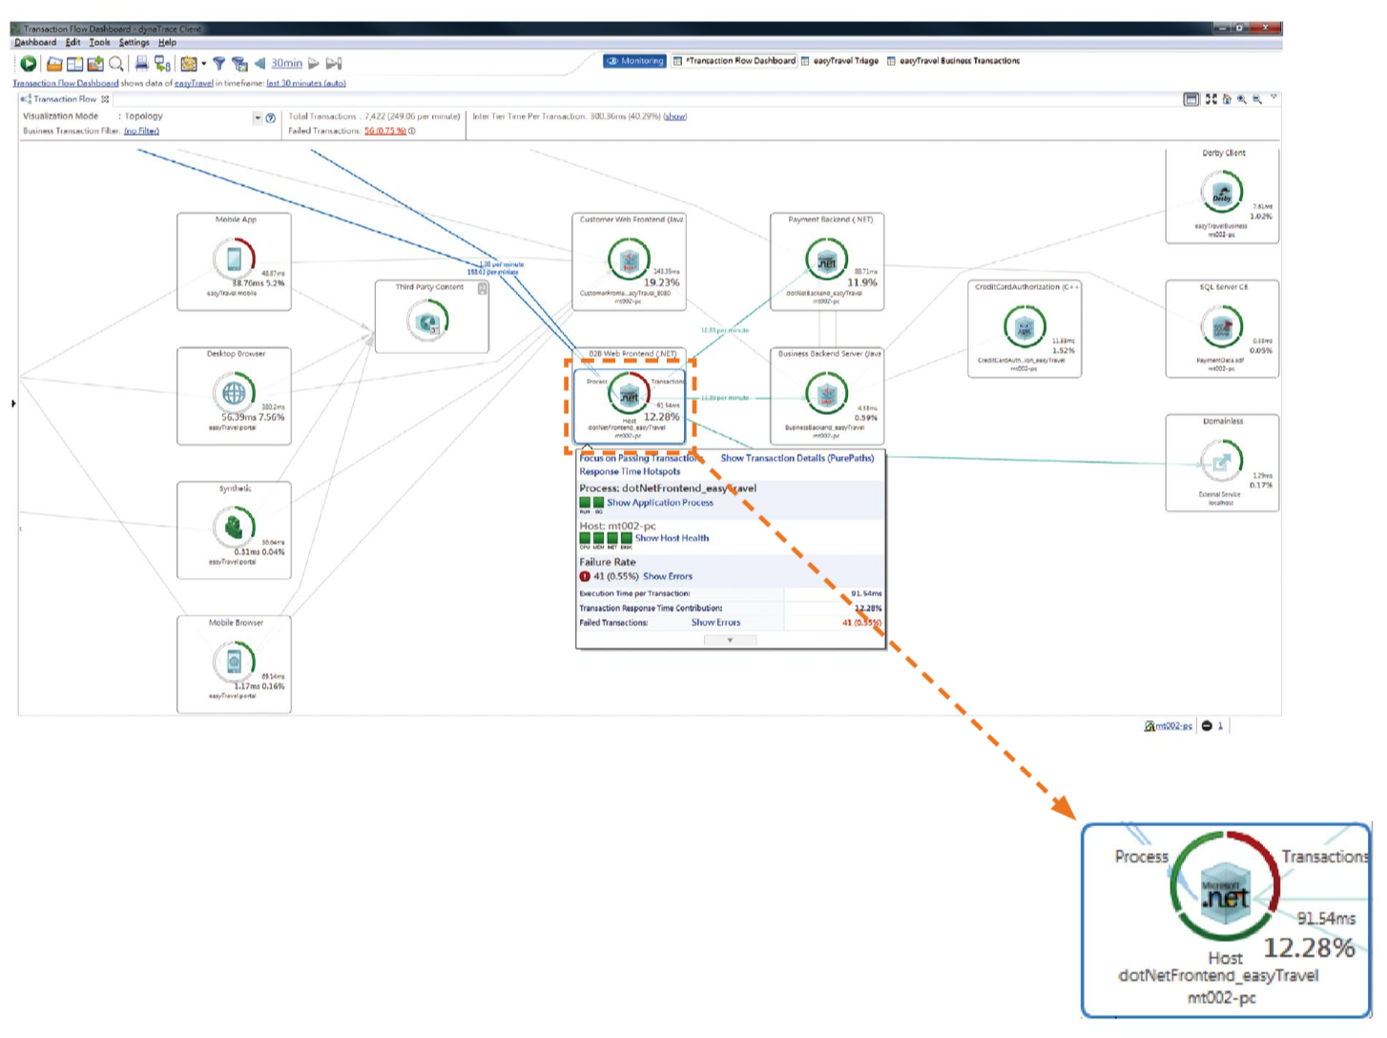Click the failed transactions 56 (0.75 %) link

click(x=385, y=132)
